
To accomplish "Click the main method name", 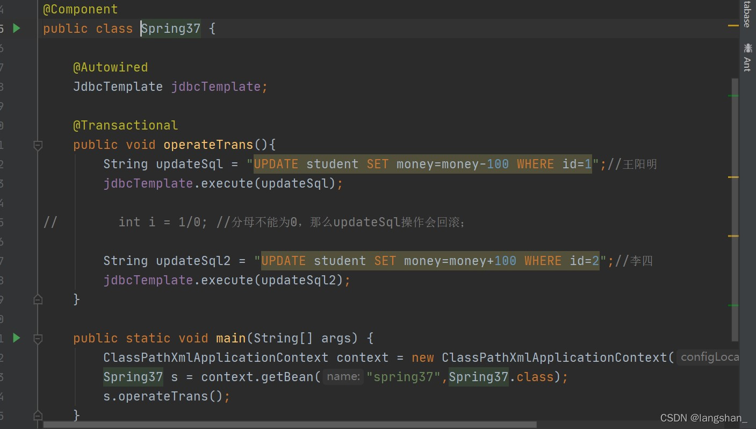I will click(x=231, y=338).
